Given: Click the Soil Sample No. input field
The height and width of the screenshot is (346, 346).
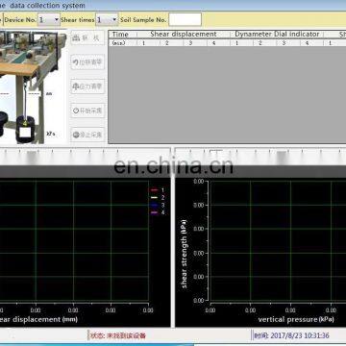Looking at the screenshot, I should point(185,19).
